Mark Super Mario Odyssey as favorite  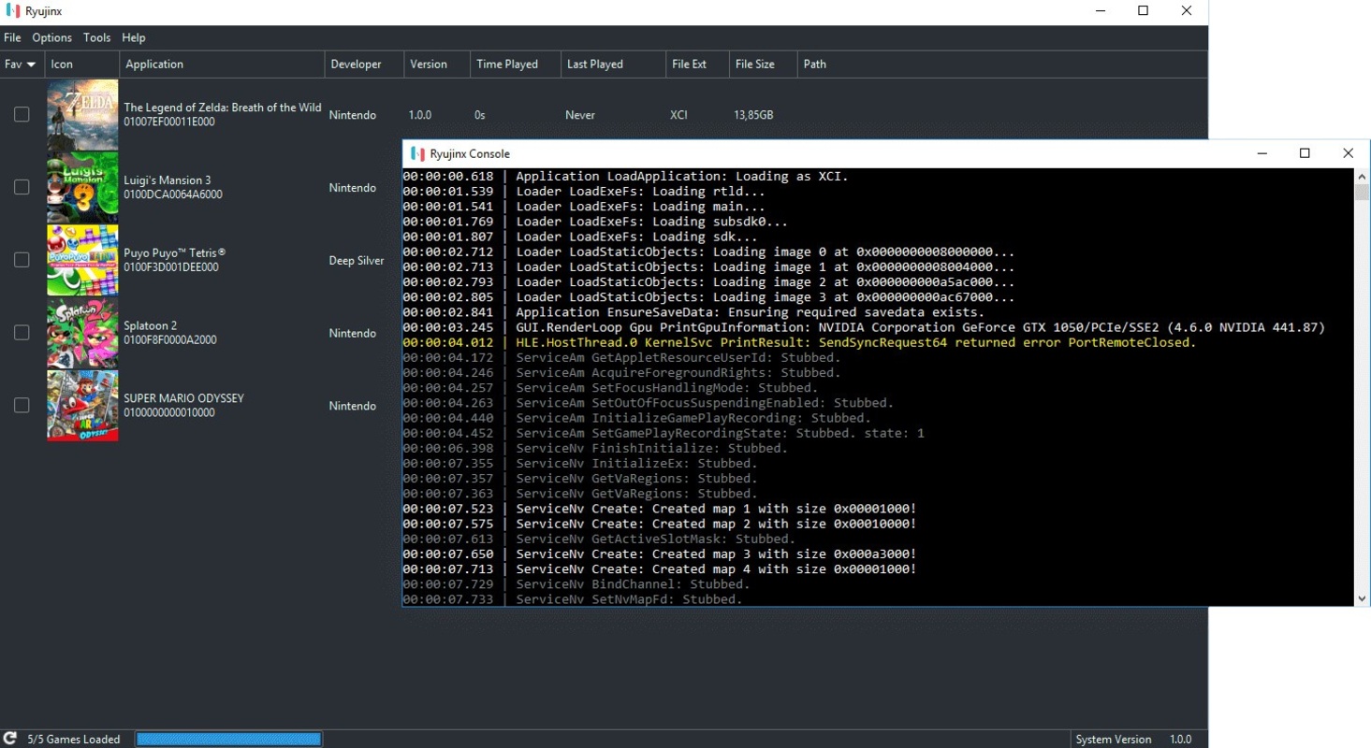[22, 406]
